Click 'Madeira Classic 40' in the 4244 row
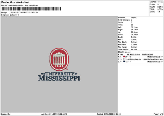 pos(155,62)
